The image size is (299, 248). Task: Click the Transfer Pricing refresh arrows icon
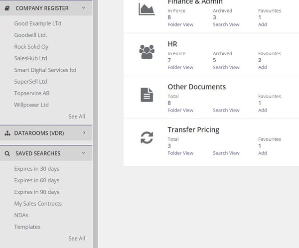click(147, 138)
